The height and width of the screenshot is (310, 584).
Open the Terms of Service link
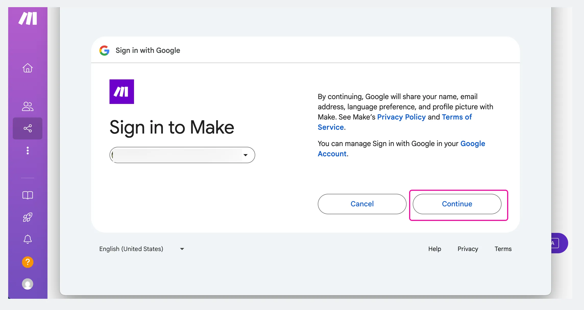395,122
